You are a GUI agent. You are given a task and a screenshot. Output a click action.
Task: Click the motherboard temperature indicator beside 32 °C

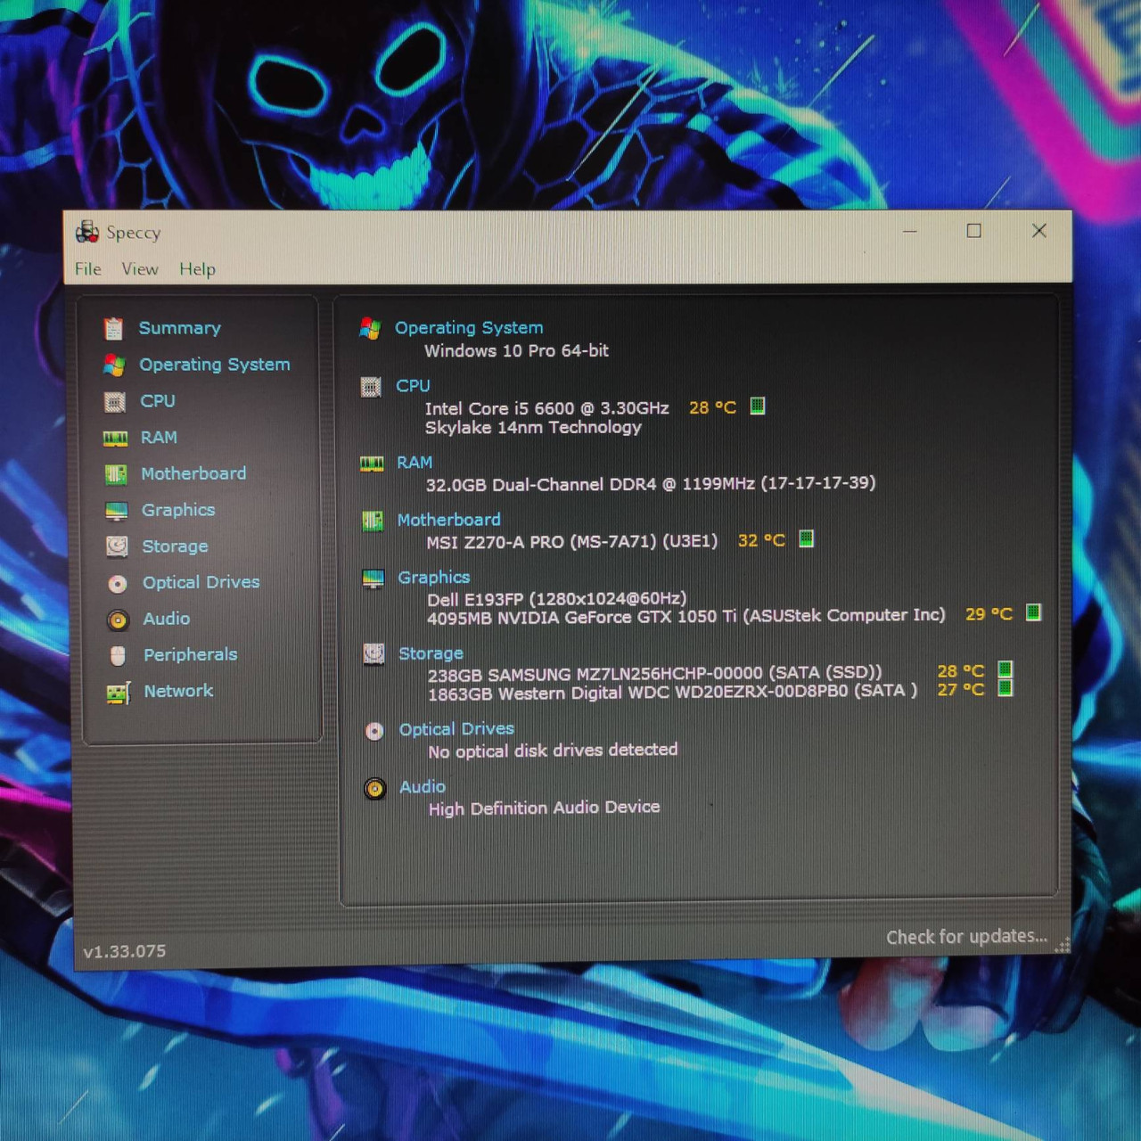click(x=807, y=538)
